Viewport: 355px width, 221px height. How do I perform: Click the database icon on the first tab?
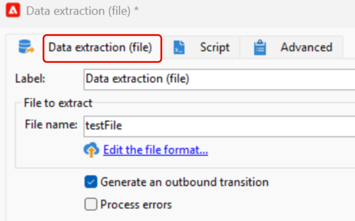point(25,47)
